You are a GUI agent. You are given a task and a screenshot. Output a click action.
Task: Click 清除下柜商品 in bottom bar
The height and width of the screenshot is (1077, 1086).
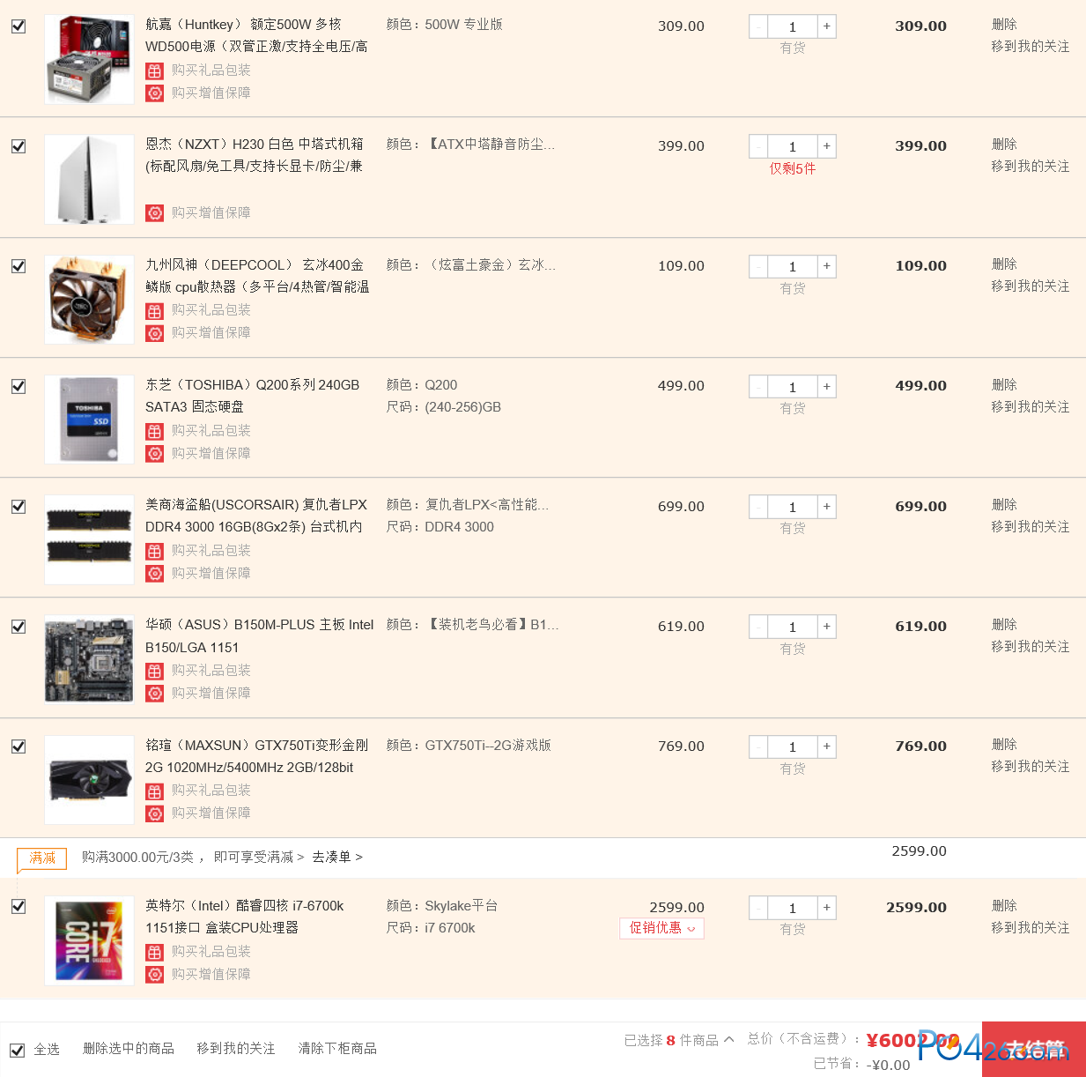click(x=337, y=1048)
